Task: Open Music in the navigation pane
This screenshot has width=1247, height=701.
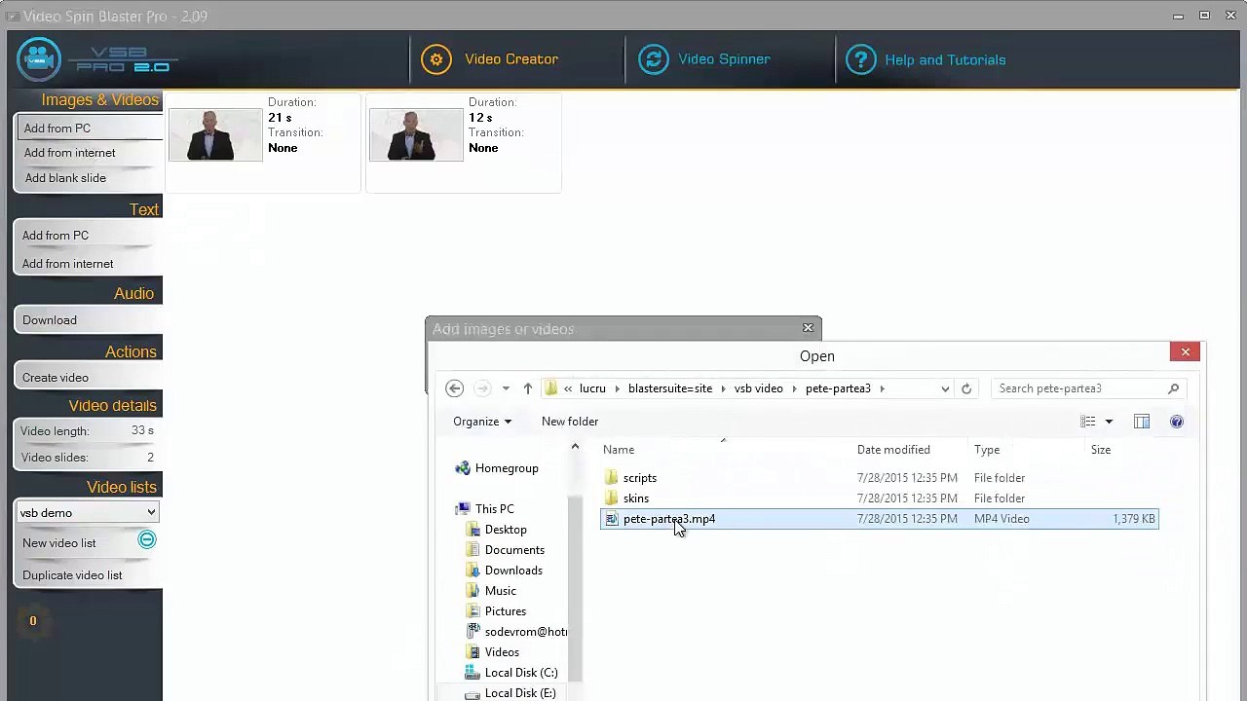Action: tap(501, 591)
